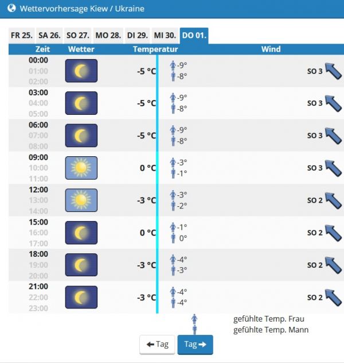
Task: Click the moon weather icon at 18:00
Action: [81, 265]
